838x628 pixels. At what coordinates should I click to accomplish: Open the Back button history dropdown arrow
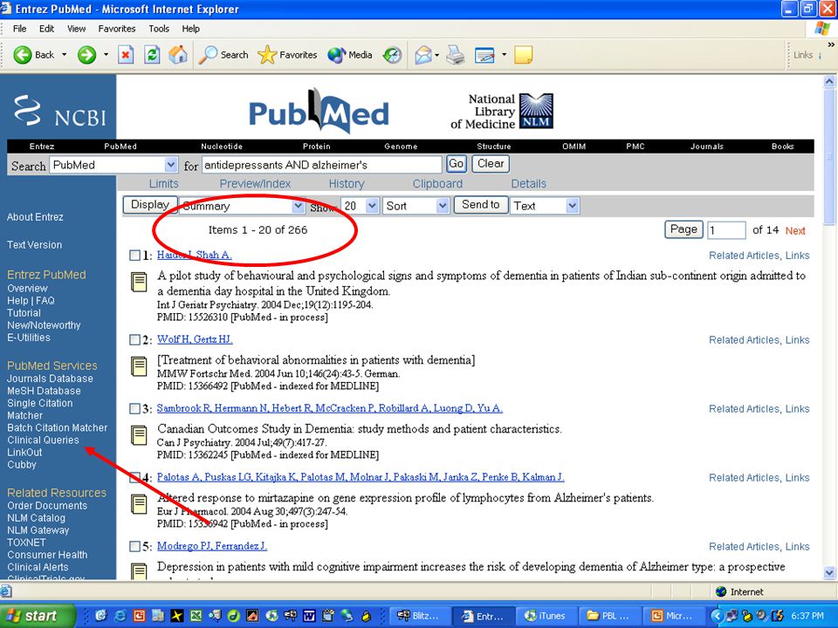[x=64, y=54]
